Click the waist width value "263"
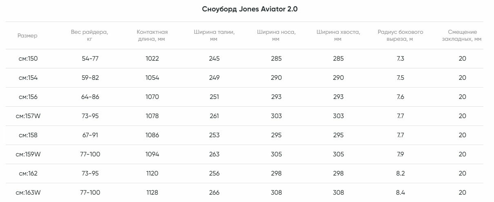 pos(214,154)
